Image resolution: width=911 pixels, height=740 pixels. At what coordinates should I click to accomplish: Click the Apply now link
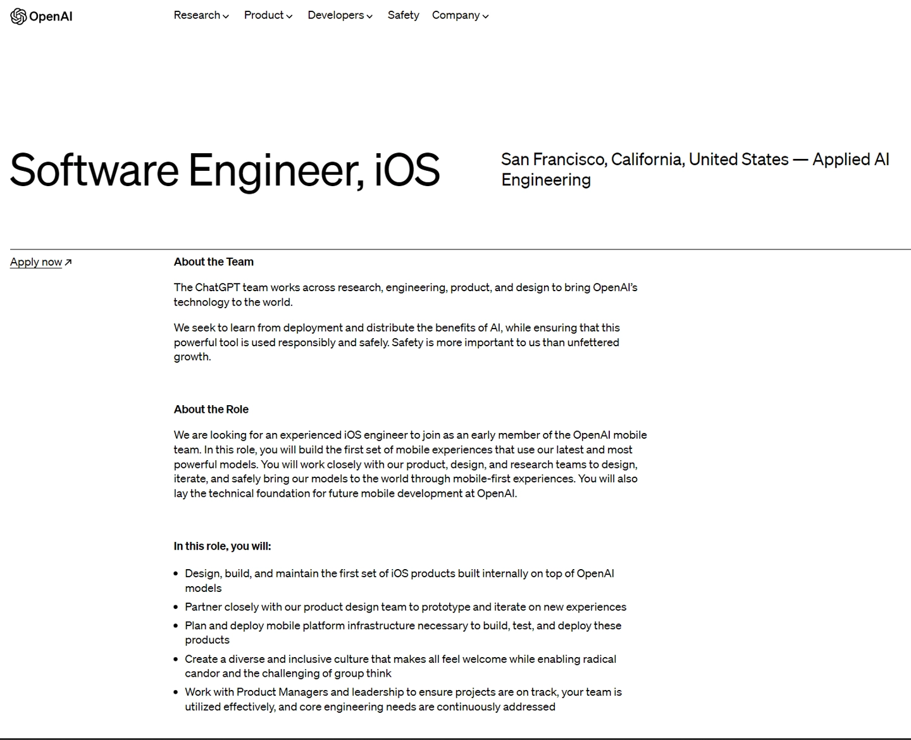(36, 262)
